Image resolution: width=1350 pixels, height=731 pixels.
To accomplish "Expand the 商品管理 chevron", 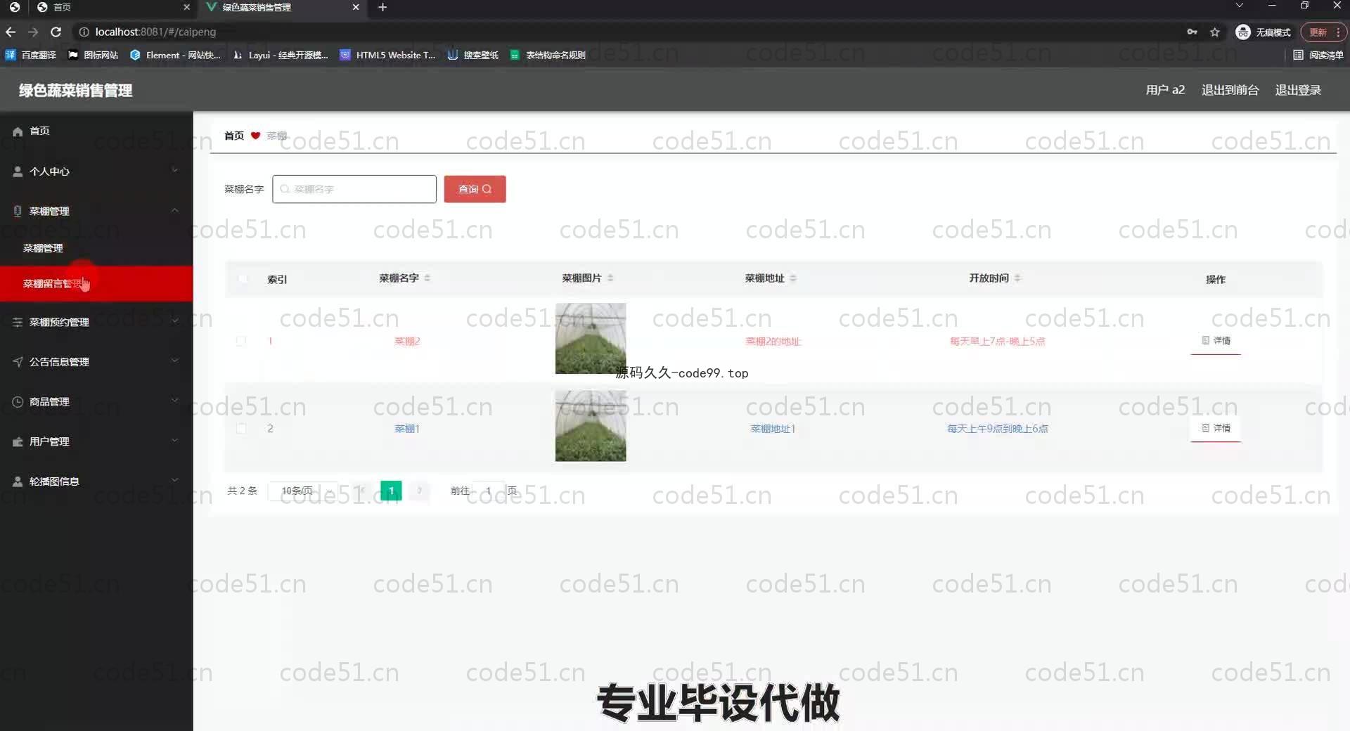I will (x=174, y=401).
